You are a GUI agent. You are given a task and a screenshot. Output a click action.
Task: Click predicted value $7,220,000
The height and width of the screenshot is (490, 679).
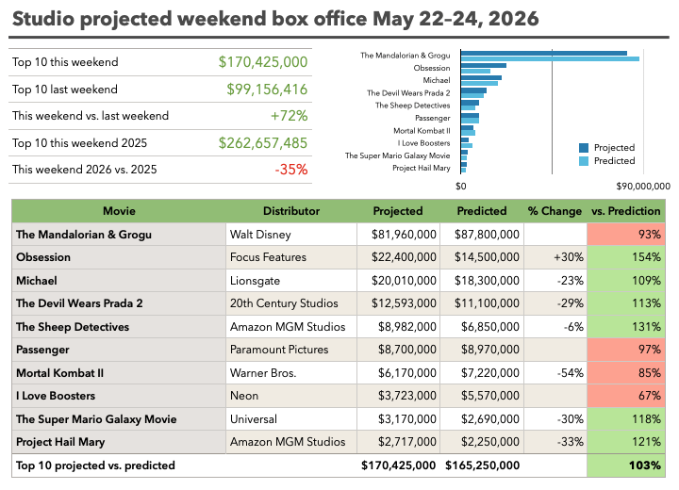(x=482, y=373)
